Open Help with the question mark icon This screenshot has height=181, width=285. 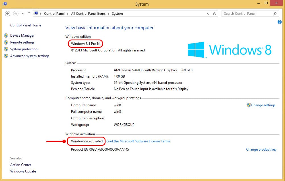(x=280, y=22)
